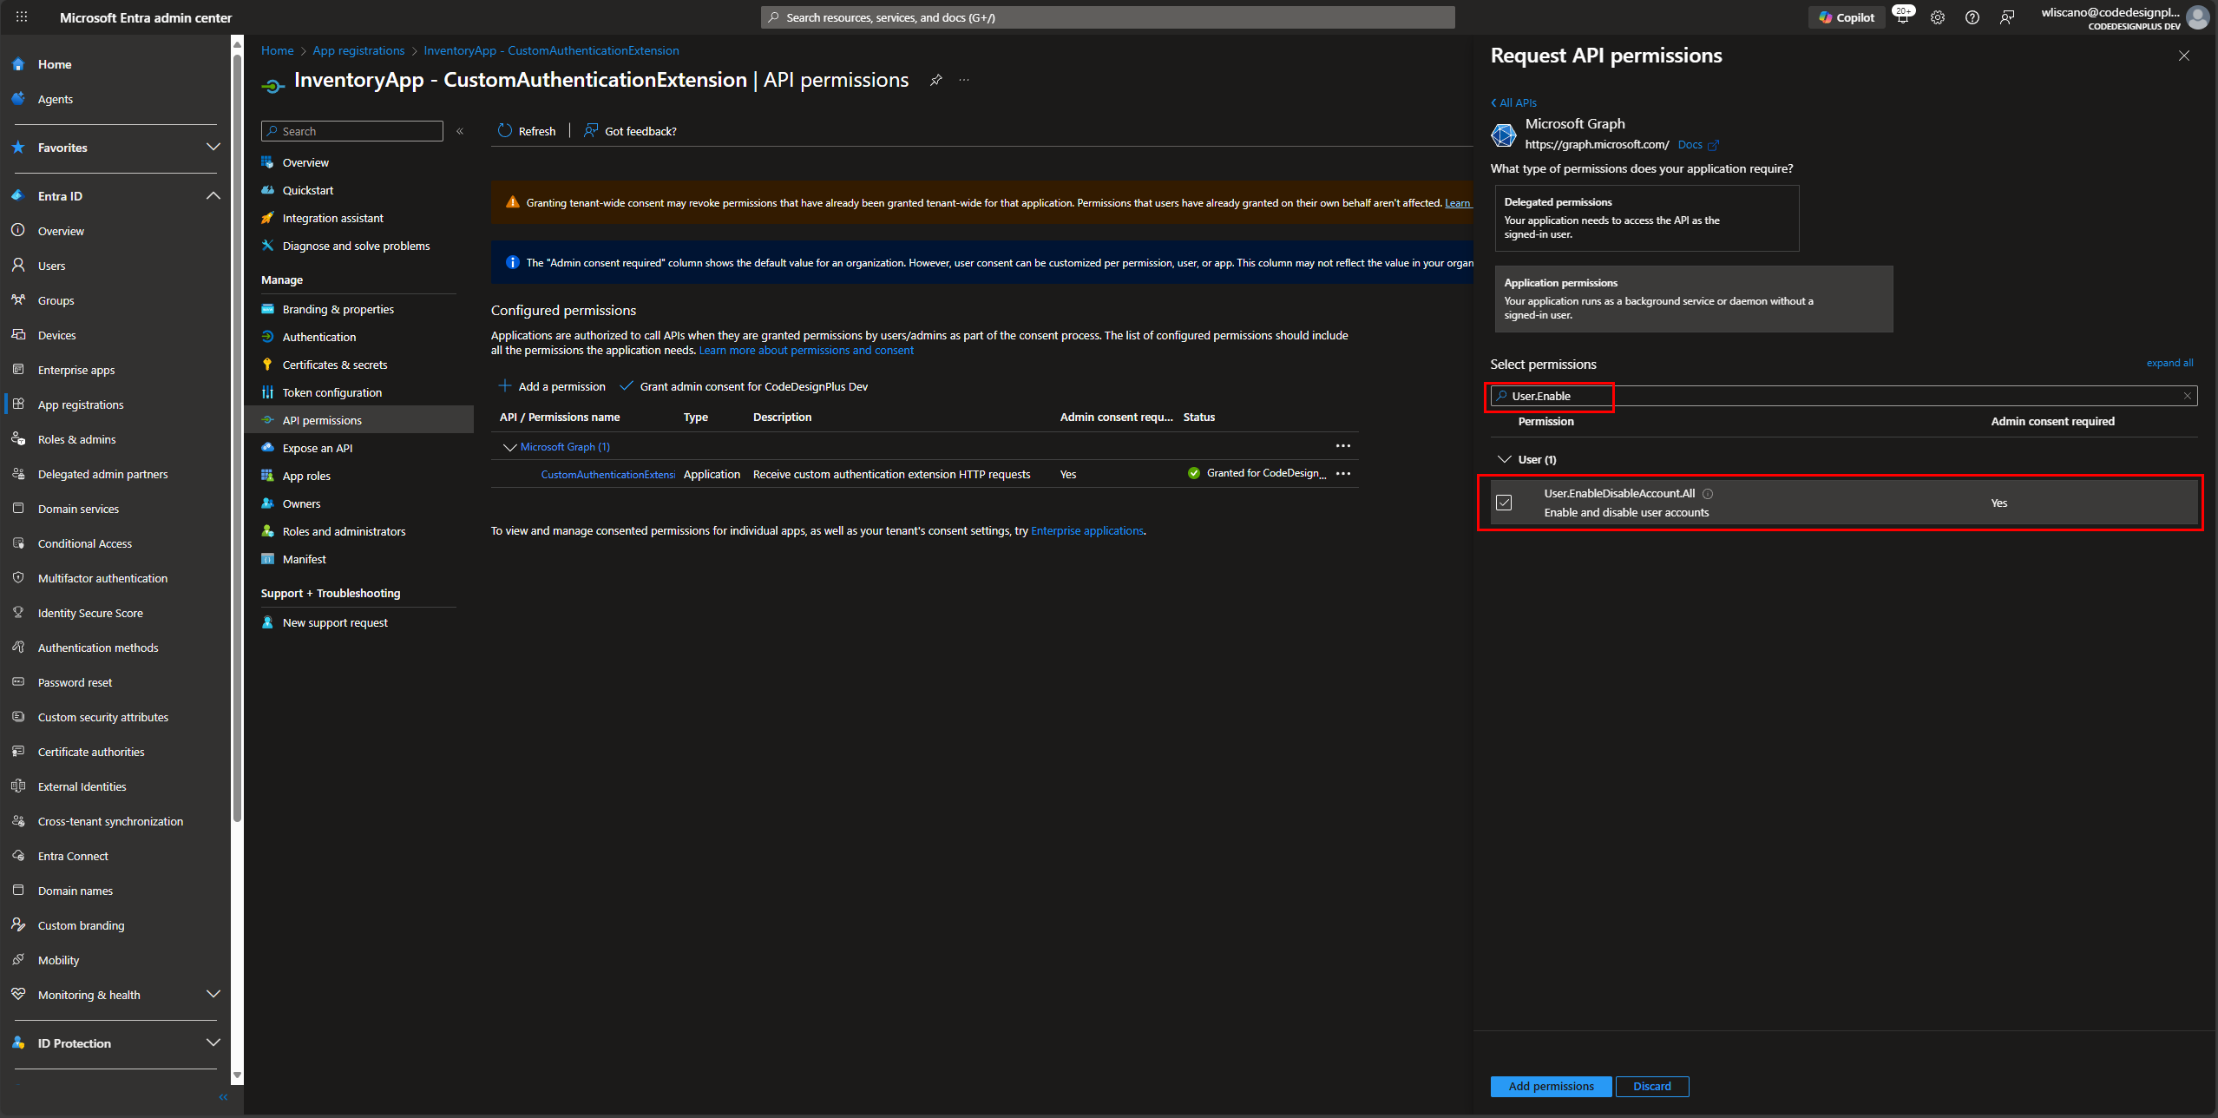The height and width of the screenshot is (1118, 2218).
Task: Go to Home in the left sidebar
Action: click(x=54, y=64)
